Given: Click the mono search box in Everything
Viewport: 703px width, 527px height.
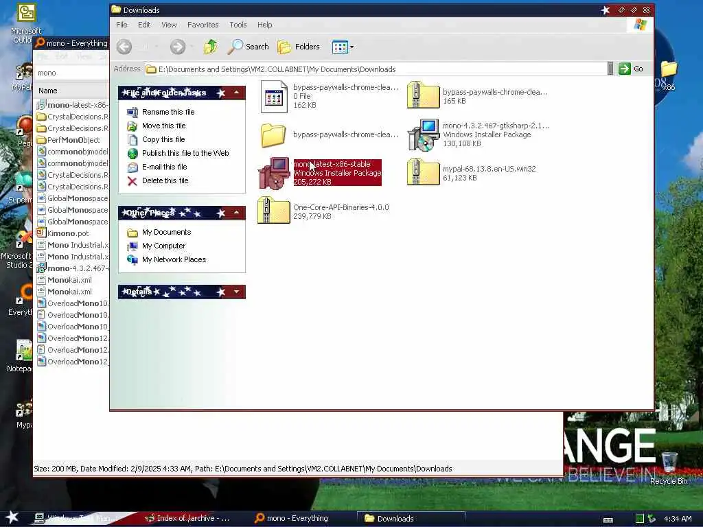Looking at the screenshot, I should (71, 73).
